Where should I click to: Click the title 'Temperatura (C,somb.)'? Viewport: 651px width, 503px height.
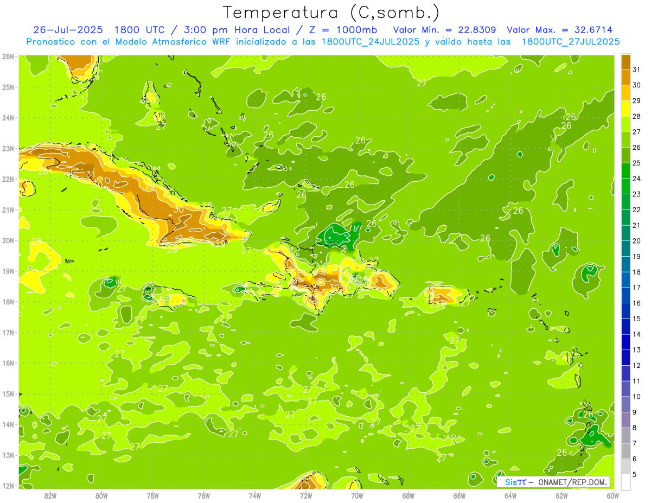coord(331,12)
